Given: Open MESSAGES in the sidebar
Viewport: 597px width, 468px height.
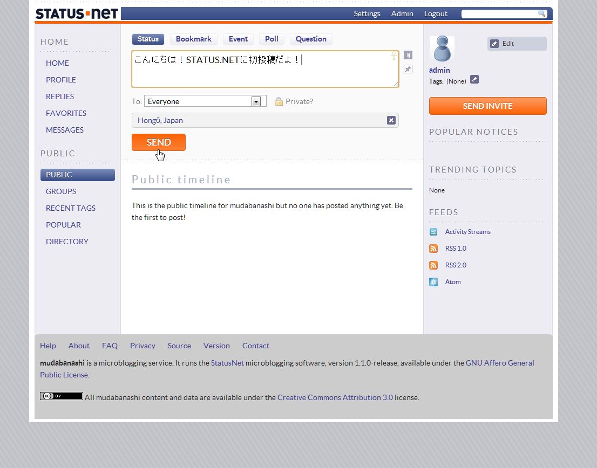Looking at the screenshot, I should pos(65,130).
